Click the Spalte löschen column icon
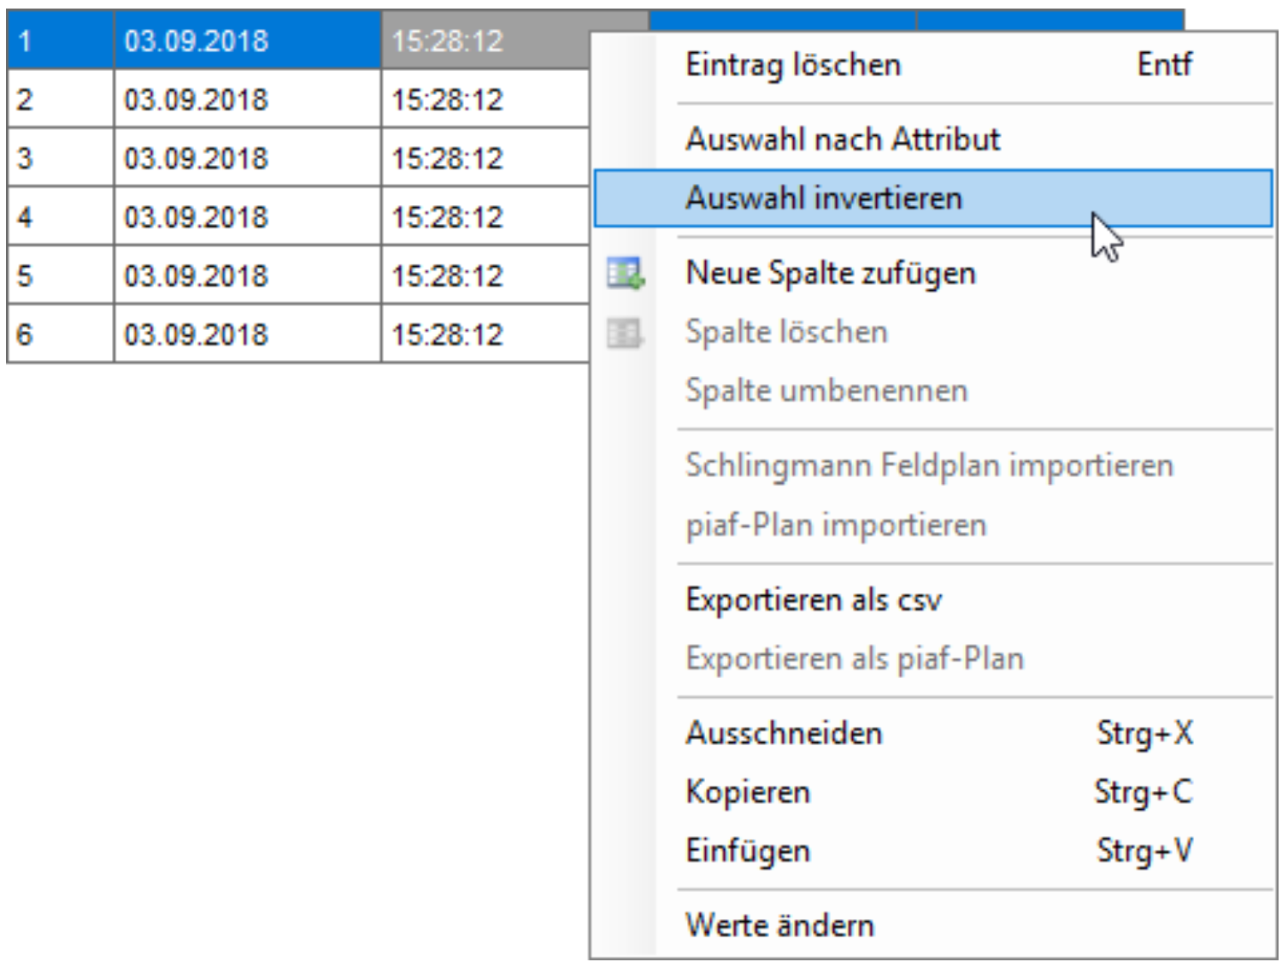 625,333
